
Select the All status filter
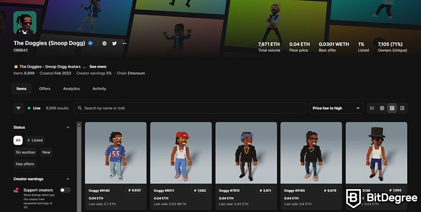tap(18, 140)
